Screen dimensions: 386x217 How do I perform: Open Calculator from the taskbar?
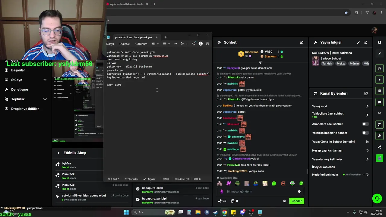pyautogui.click(x=189, y=212)
